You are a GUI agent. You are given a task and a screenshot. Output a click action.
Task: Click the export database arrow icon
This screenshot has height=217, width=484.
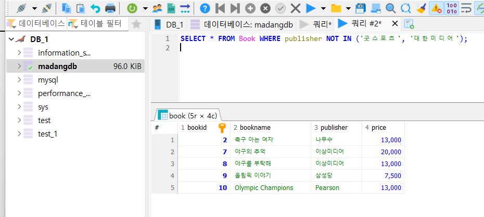coord(185,8)
